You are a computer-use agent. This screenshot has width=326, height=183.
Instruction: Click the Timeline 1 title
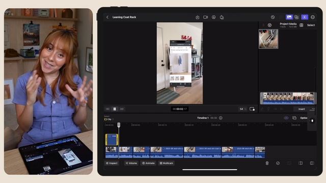tap(203, 118)
